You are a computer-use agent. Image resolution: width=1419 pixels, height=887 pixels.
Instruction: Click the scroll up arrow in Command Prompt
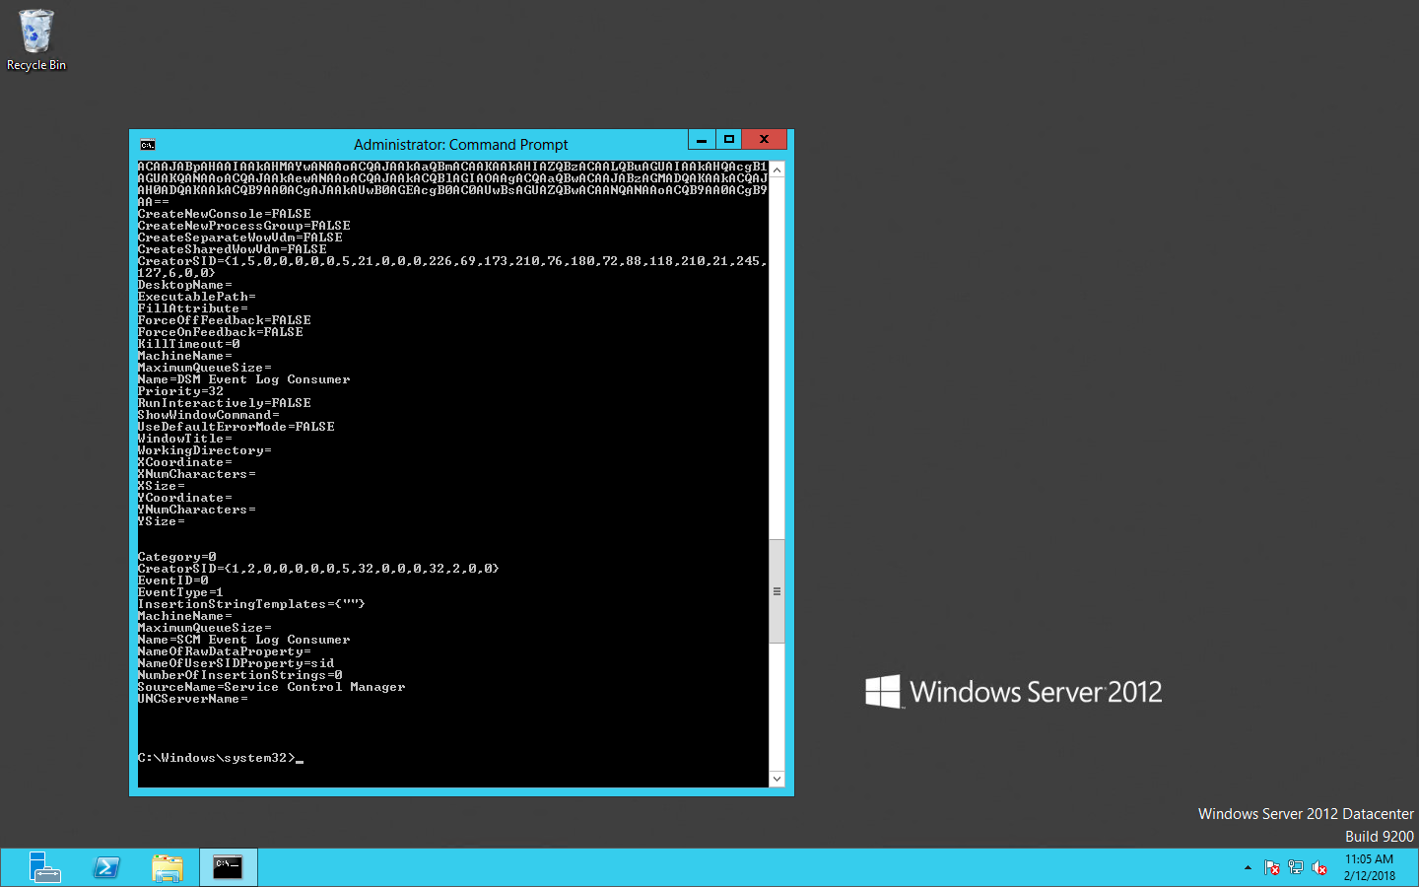click(777, 170)
